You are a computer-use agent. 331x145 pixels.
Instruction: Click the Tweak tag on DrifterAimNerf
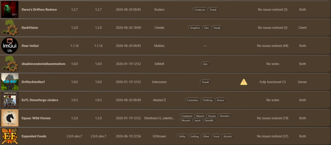click(x=205, y=82)
